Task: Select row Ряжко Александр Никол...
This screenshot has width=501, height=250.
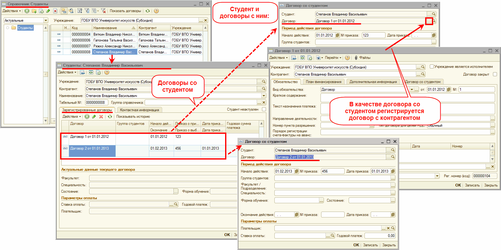Action: [128, 46]
